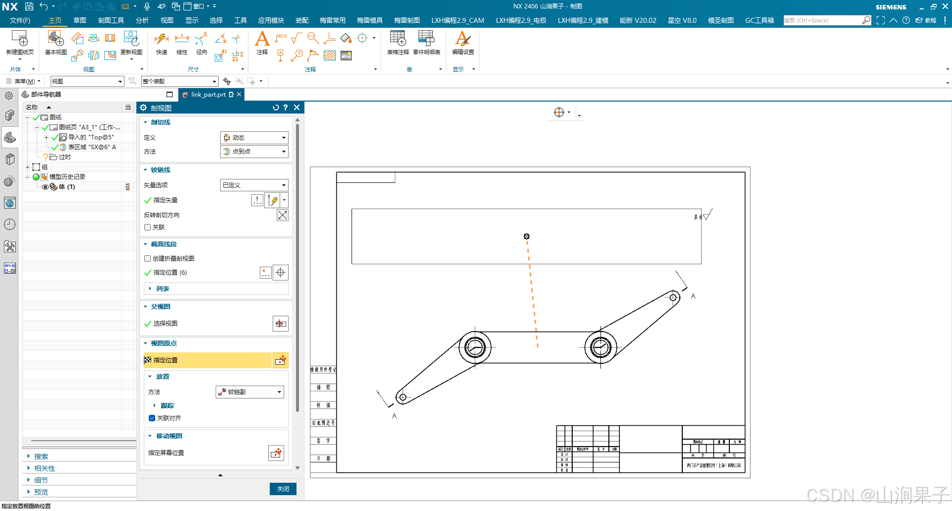Screen dimensions: 952x511
Task: Switch to the Sketch tab (草图)
Action: pyautogui.click(x=79, y=20)
